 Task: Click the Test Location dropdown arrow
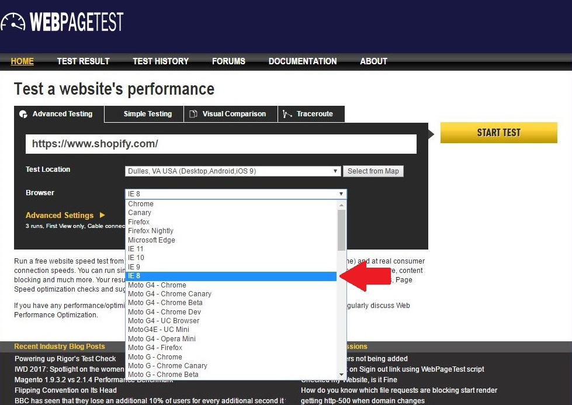[337, 171]
